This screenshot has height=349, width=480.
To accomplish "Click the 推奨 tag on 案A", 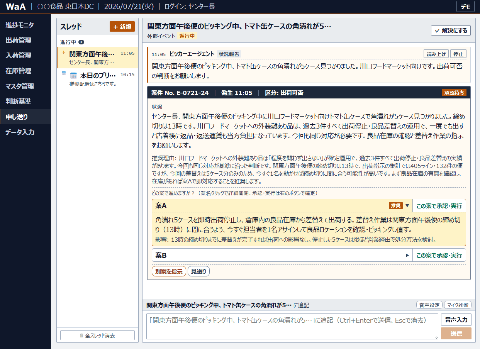I will point(396,206).
